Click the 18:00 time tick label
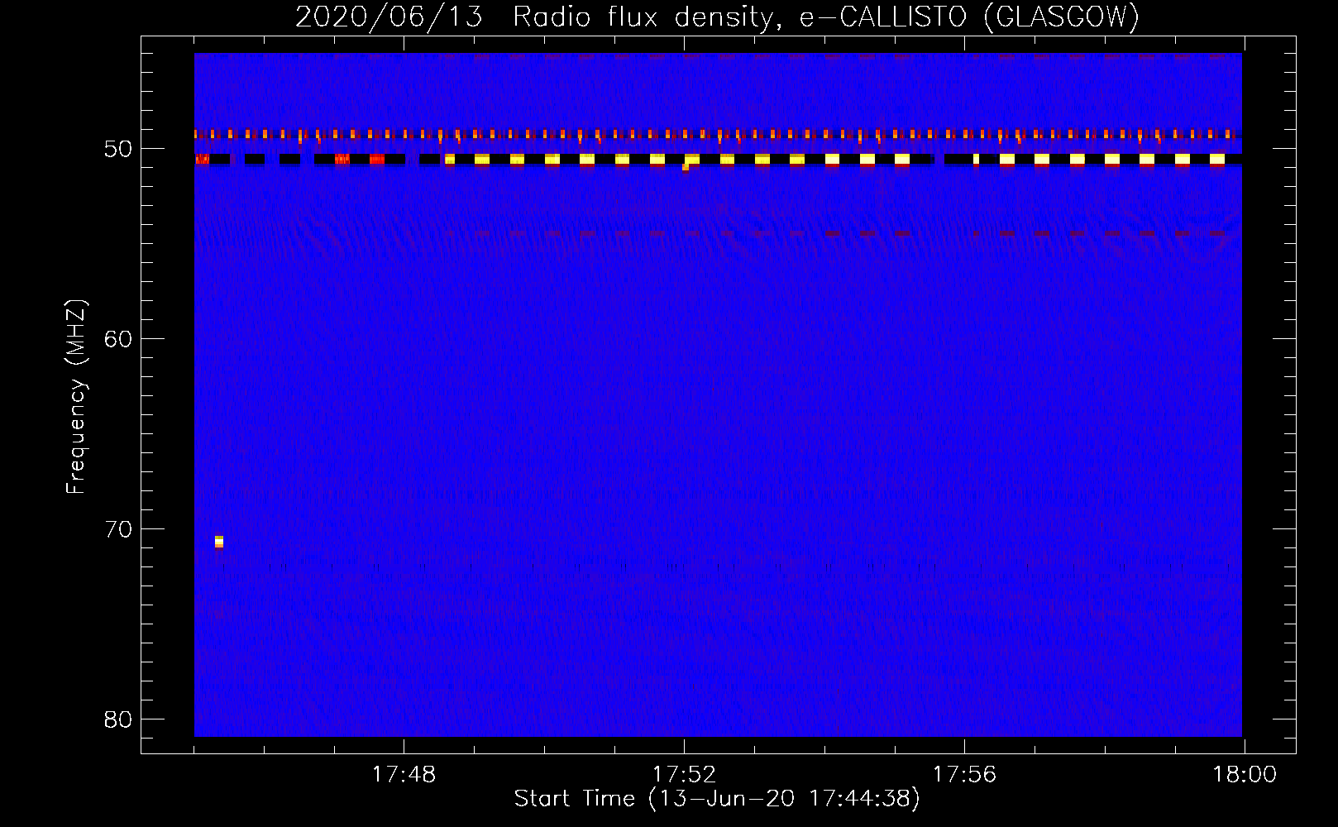1338x827 pixels. tap(1245, 775)
